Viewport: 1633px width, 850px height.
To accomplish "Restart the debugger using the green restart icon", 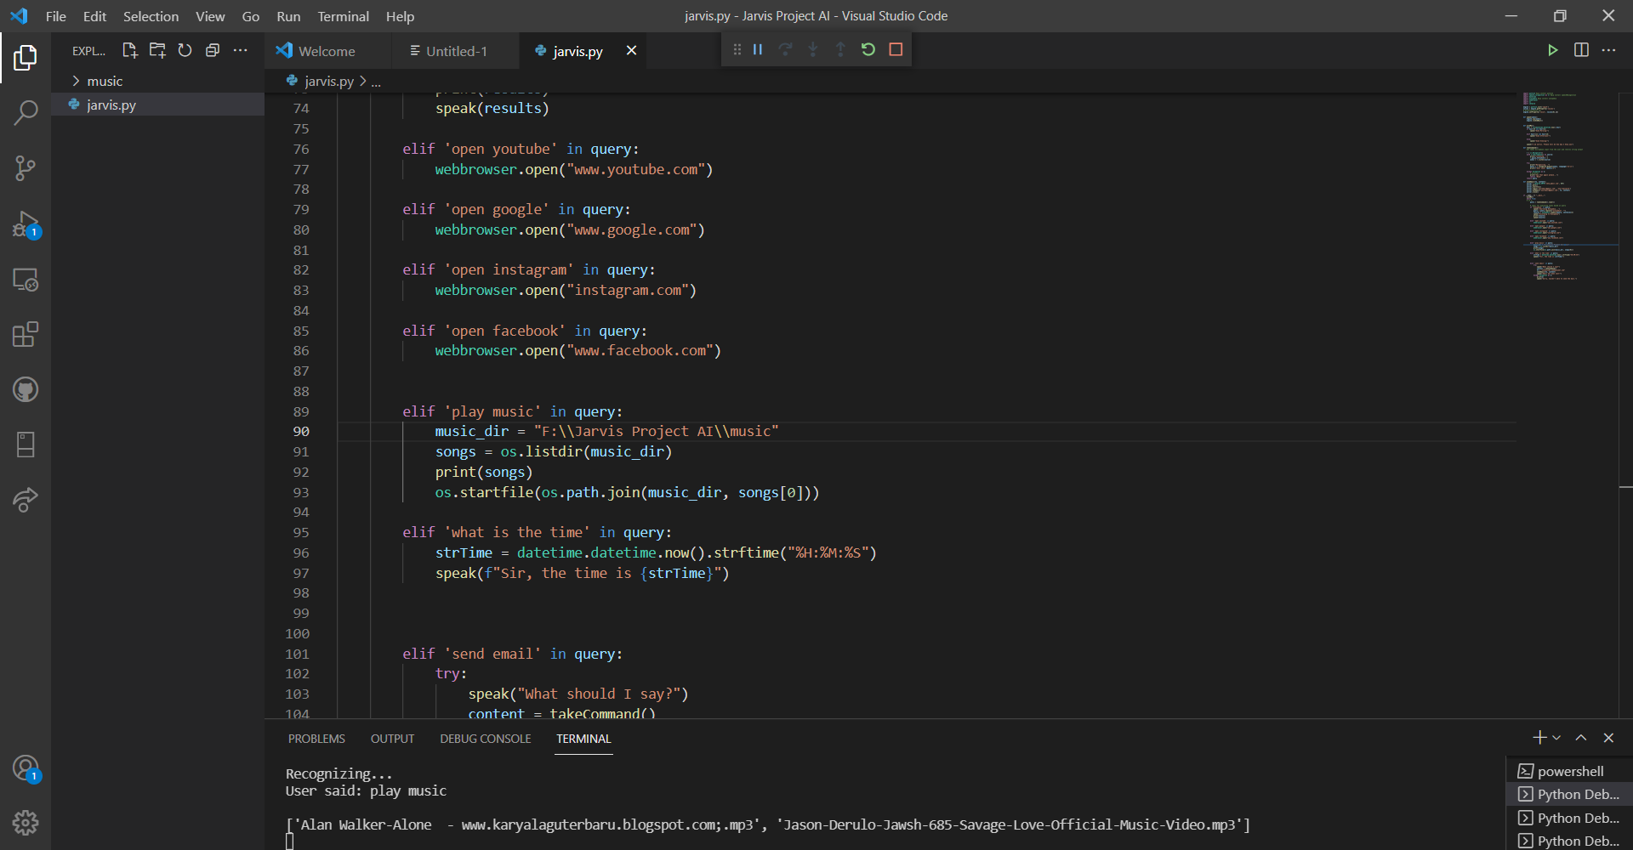I will tap(868, 49).
